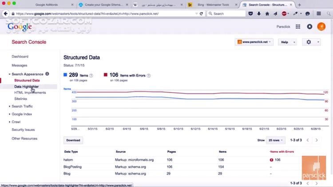333x187 pixels.
Task: Go to browser home page icon
Action: (x=268, y=14)
